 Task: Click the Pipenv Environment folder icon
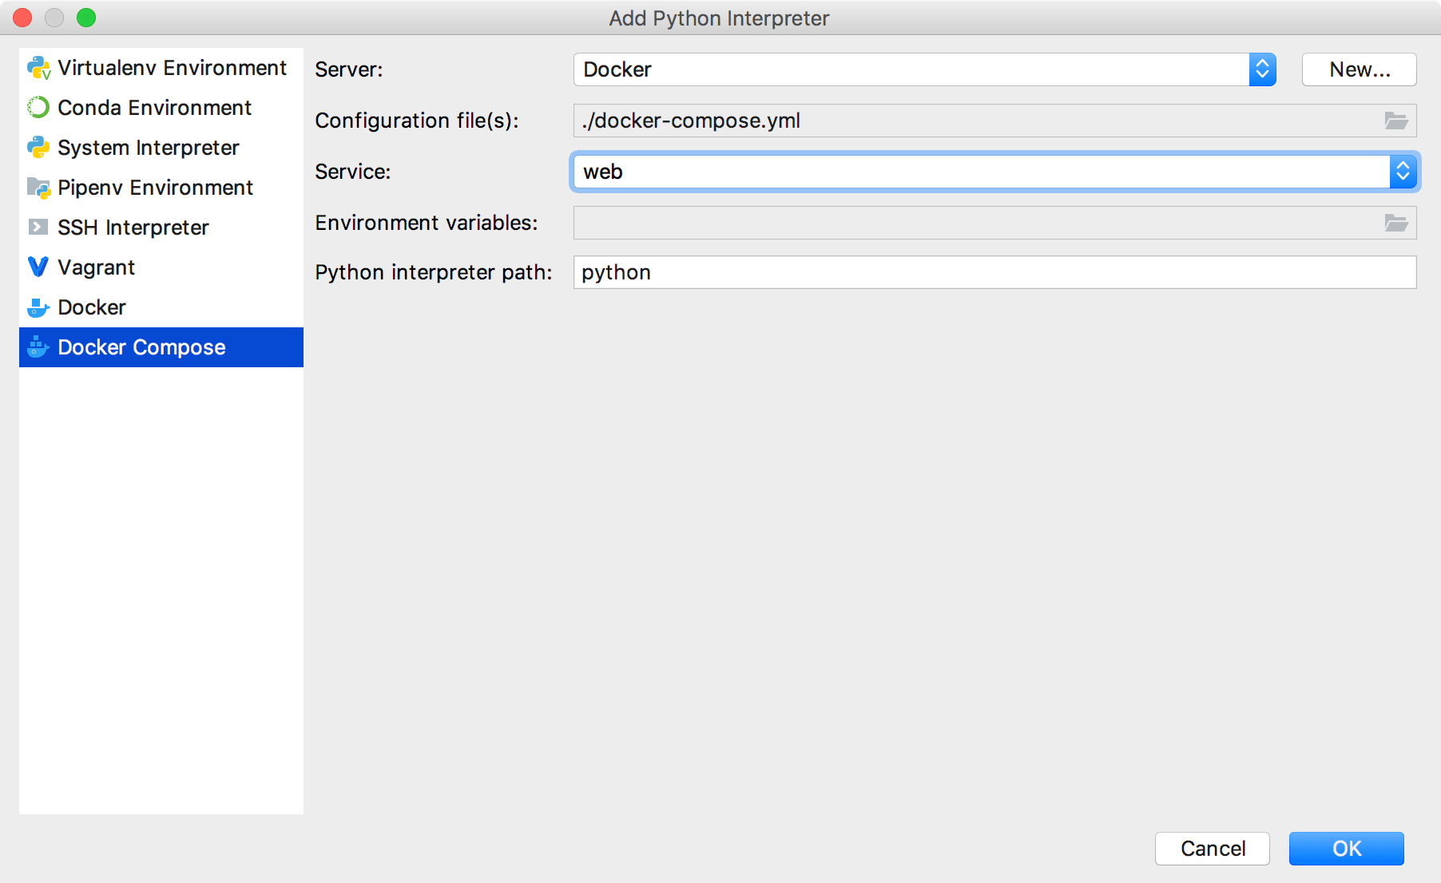[x=38, y=188]
